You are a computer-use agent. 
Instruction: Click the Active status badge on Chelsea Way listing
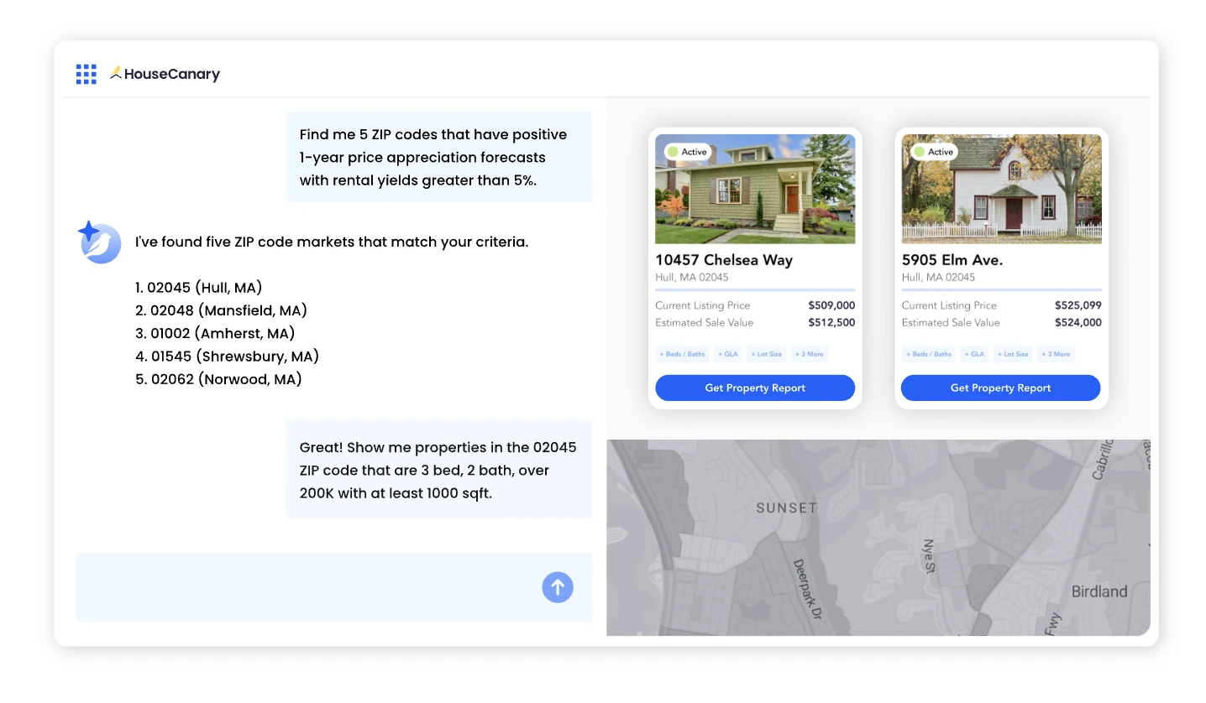[x=688, y=152]
